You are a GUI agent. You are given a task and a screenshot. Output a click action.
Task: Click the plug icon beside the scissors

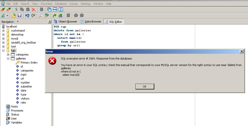tap(9, 9)
